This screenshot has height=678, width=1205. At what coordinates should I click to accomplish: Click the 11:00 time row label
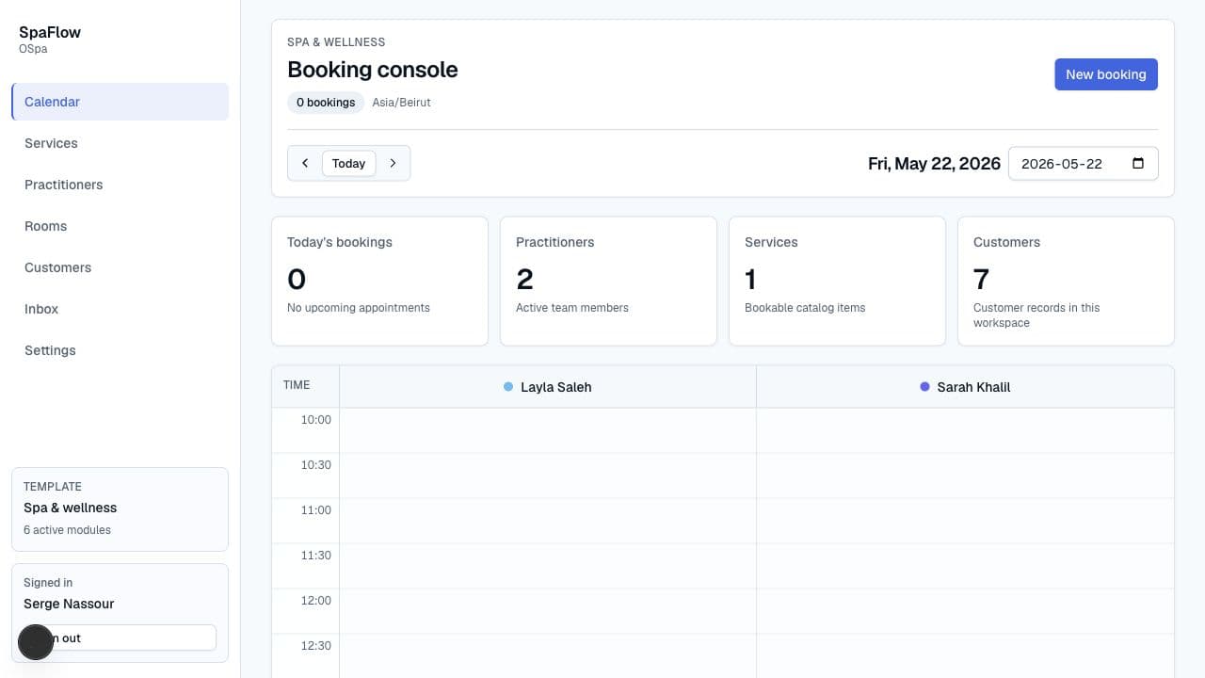pyautogui.click(x=316, y=510)
